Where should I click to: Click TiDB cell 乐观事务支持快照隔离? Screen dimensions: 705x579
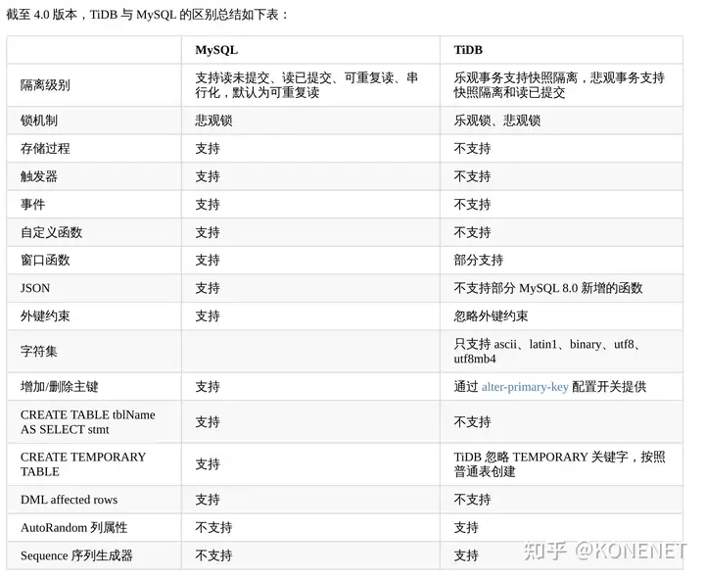coord(559,85)
